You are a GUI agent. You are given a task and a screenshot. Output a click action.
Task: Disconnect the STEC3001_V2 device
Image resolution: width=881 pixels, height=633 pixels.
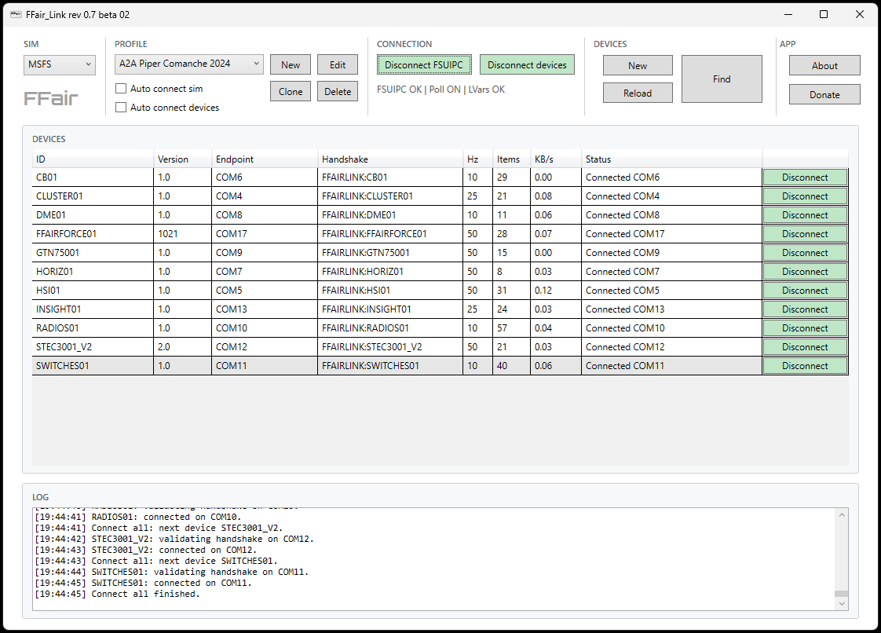(805, 347)
